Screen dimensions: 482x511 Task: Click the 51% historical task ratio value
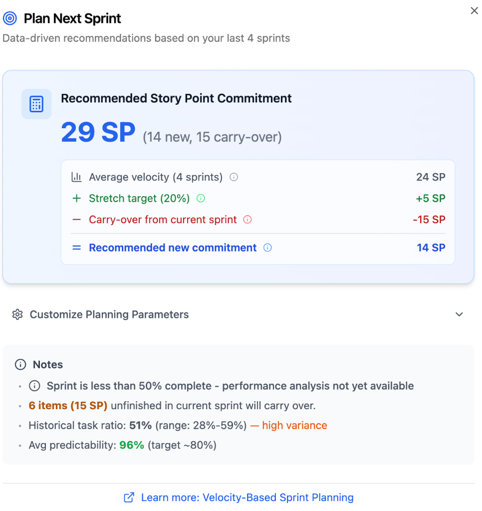pos(141,425)
